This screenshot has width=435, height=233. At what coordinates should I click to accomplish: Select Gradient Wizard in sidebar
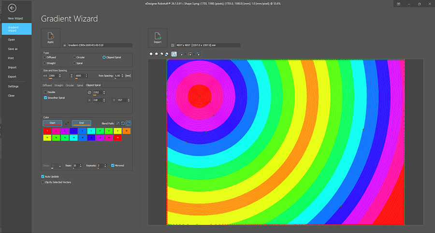[16, 29]
